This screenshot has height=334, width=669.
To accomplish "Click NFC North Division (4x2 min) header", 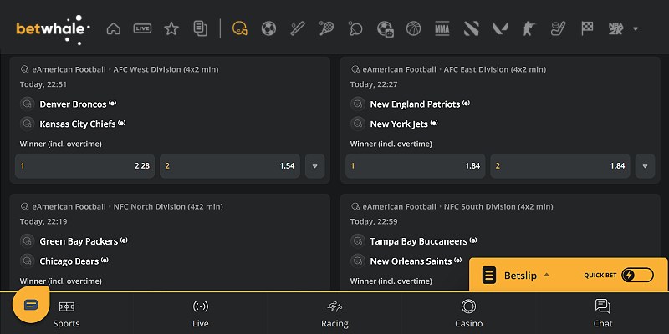I will [168, 206].
